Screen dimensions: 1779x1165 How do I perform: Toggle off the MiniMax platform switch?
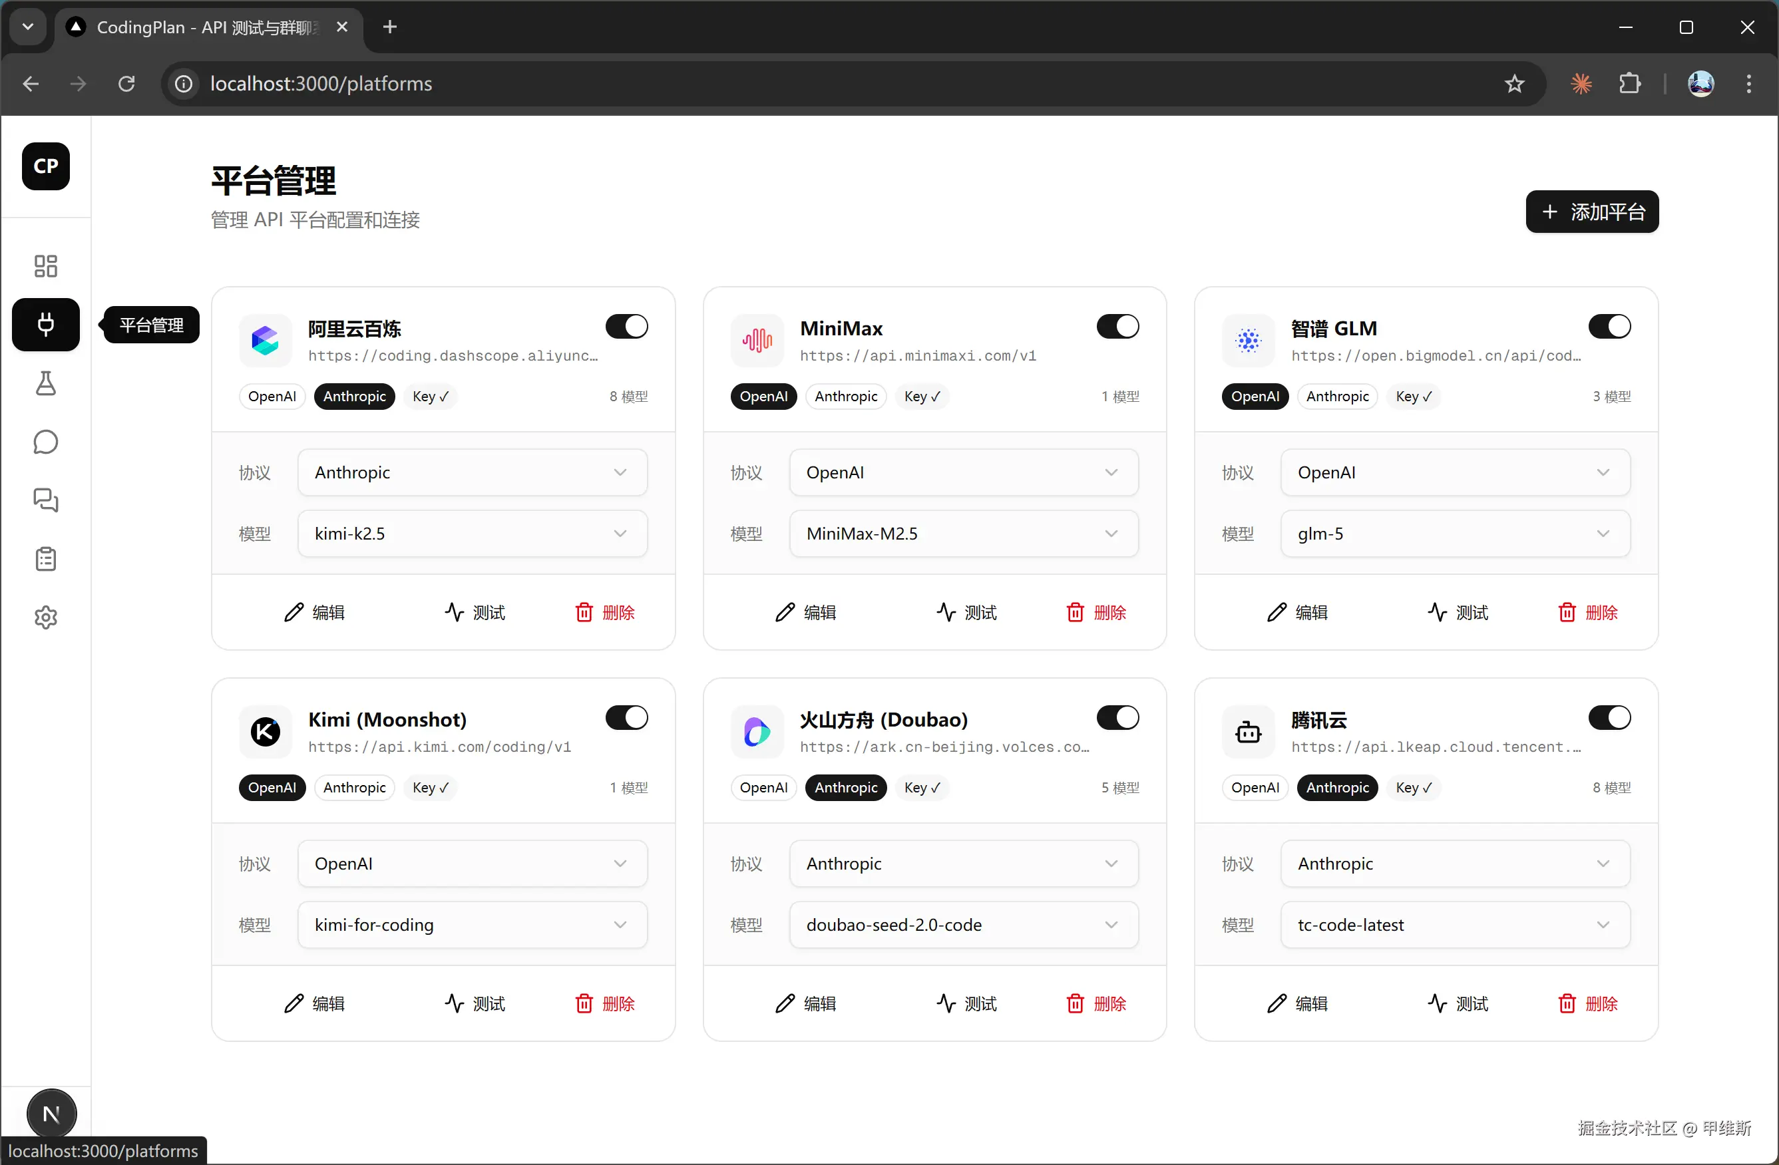pos(1117,327)
